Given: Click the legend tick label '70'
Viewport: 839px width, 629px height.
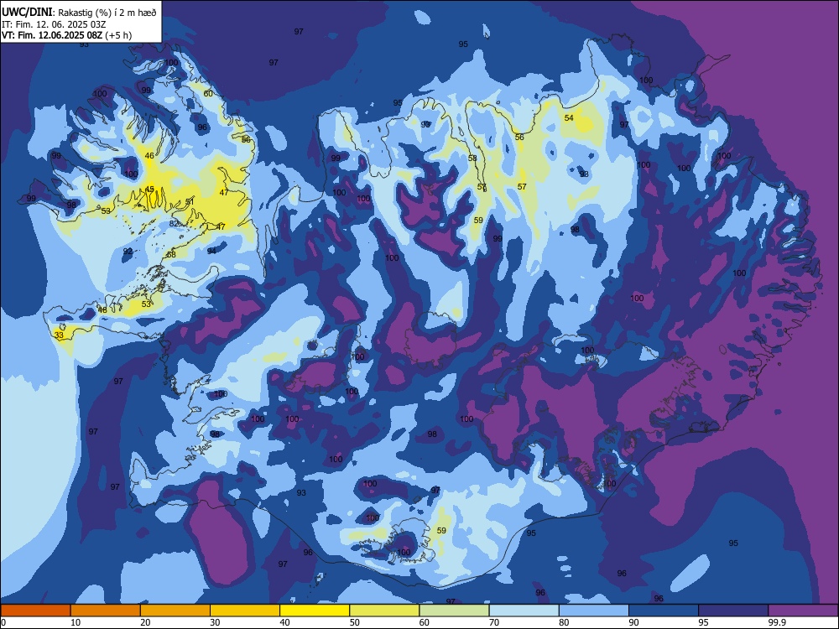Looking at the screenshot, I should point(494,622).
